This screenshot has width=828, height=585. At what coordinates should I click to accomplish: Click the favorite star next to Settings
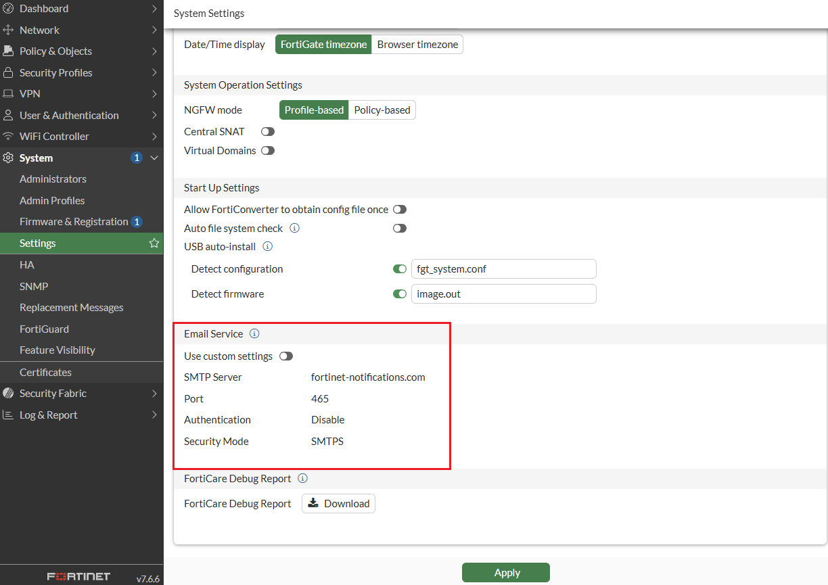coord(154,243)
